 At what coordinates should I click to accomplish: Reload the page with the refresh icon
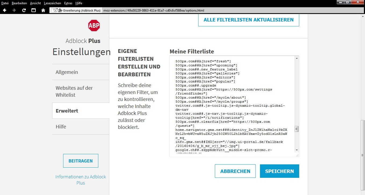pyautogui.click(x=24, y=10)
